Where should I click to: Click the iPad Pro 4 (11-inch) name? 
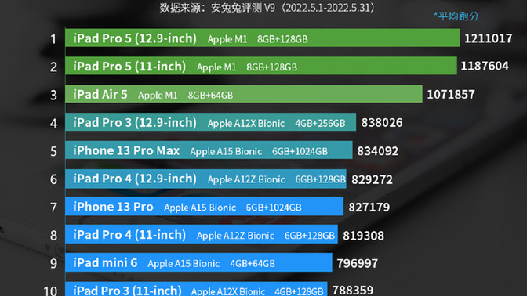coord(129,235)
